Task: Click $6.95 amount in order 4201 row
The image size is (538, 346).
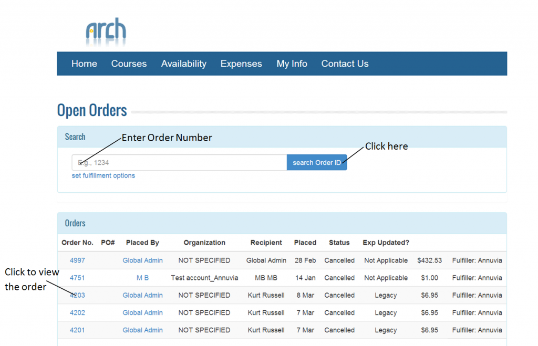Action: pyautogui.click(x=430, y=330)
